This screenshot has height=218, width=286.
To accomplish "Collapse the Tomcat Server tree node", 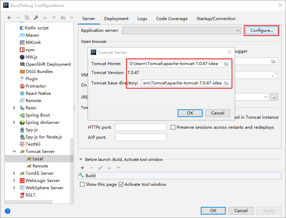I will 14,152.
